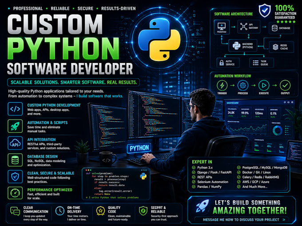Click the Frontend monitor icon
This screenshot has width=302, height=226.
coord(222,26)
